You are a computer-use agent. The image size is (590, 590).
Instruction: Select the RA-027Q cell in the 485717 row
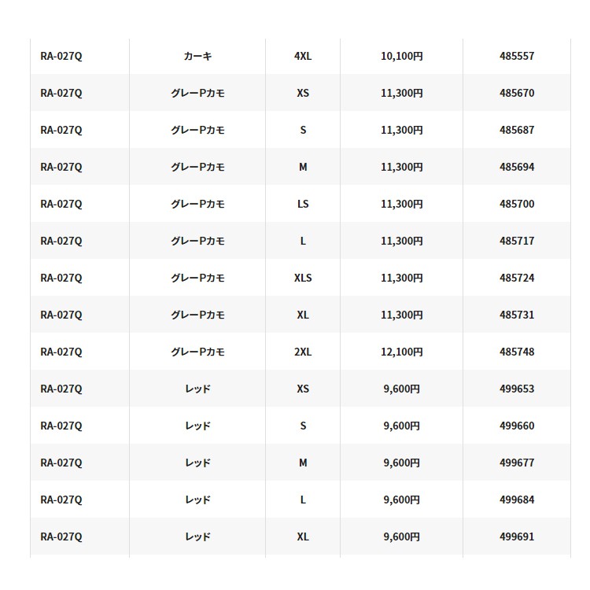61,241
